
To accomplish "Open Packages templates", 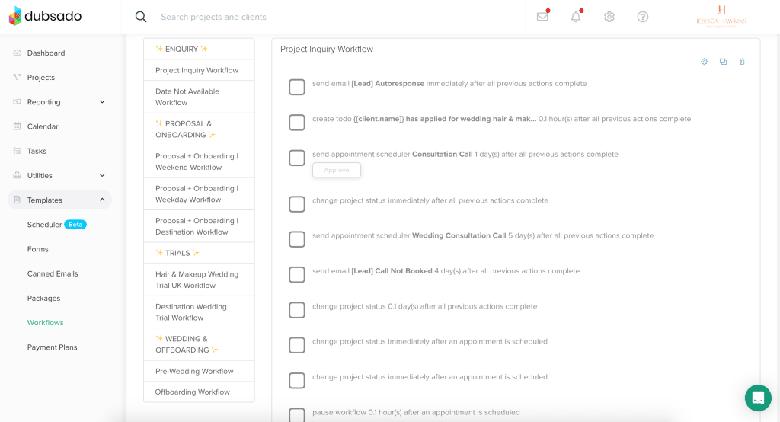I will point(43,298).
